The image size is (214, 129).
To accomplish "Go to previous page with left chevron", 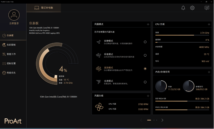I will (x=141, y=120).
